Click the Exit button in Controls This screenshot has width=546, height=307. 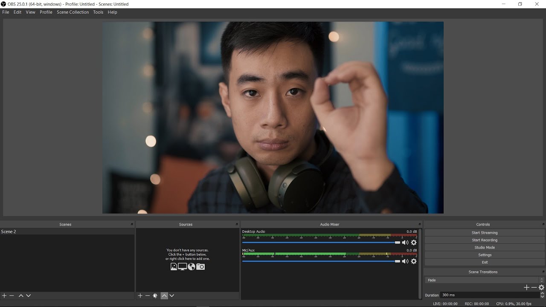tap(485, 262)
